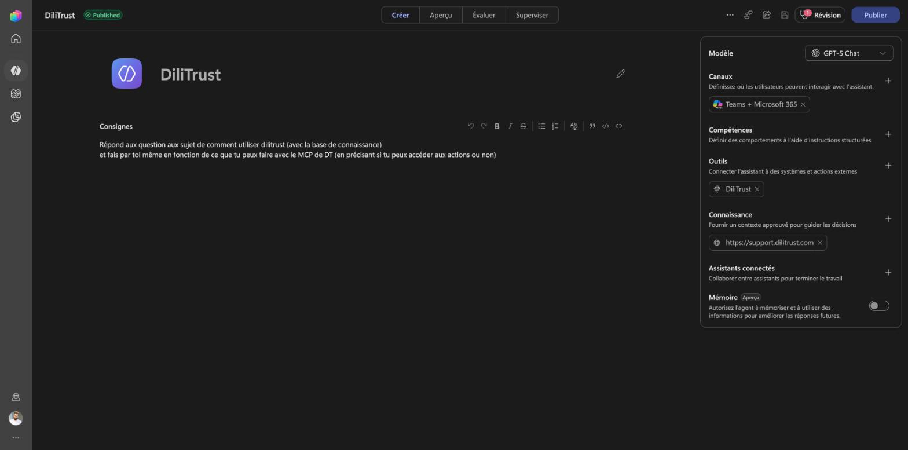
Task: Open the Évaluer tab
Action: 484,15
